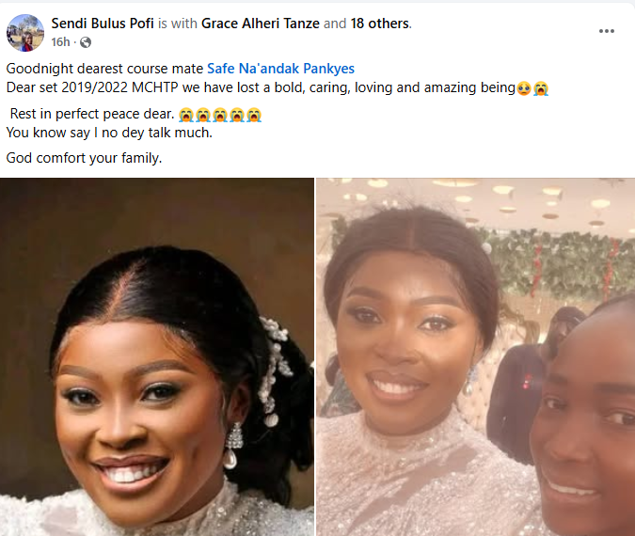Screen dimensions: 635x536
Task: Click the "God comfort your family." text
Action: coord(85,158)
